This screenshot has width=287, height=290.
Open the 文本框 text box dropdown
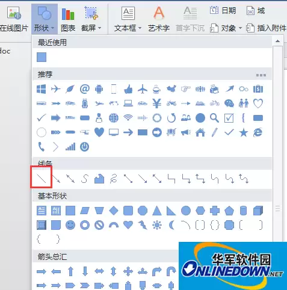tap(128, 19)
